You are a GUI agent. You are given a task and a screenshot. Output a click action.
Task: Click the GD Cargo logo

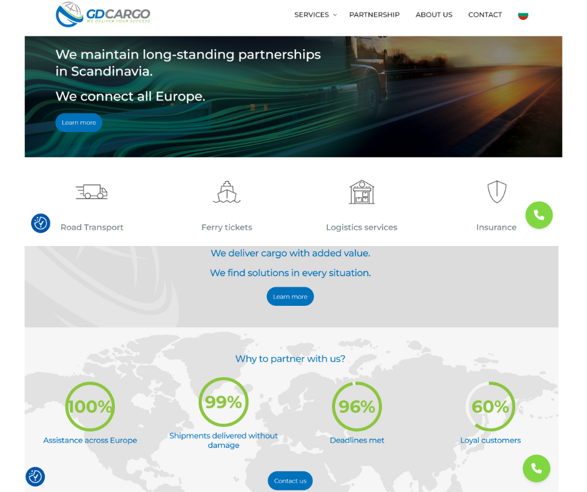click(x=103, y=14)
